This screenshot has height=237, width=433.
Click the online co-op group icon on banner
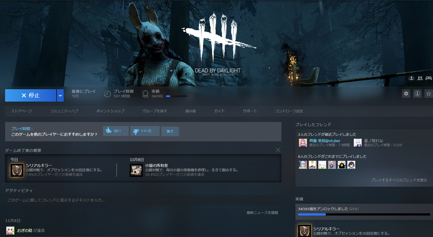pyautogui.click(x=411, y=78)
